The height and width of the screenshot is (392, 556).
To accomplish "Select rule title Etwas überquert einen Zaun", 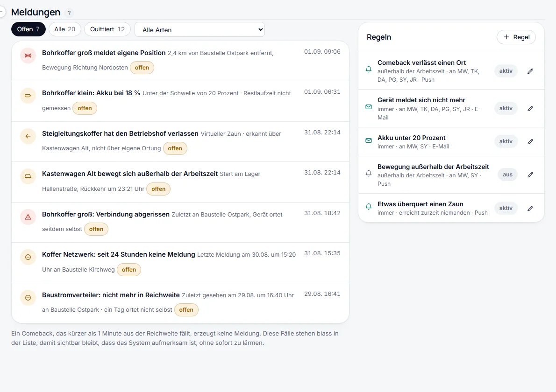I will click(420, 204).
